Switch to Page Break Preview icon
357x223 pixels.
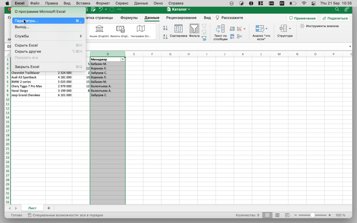[287, 215]
